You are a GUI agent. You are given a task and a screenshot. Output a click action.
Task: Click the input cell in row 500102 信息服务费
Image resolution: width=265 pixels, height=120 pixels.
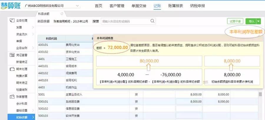click(189, 109)
